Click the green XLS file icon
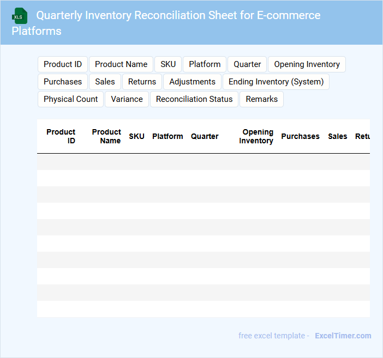This screenshot has width=383, height=358. point(20,16)
